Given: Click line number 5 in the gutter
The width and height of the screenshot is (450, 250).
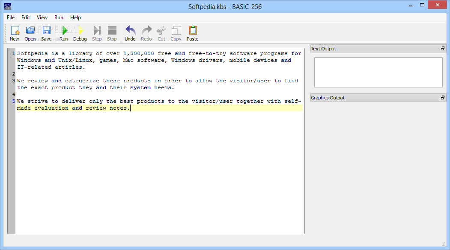Looking at the screenshot, I should (14, 101).
